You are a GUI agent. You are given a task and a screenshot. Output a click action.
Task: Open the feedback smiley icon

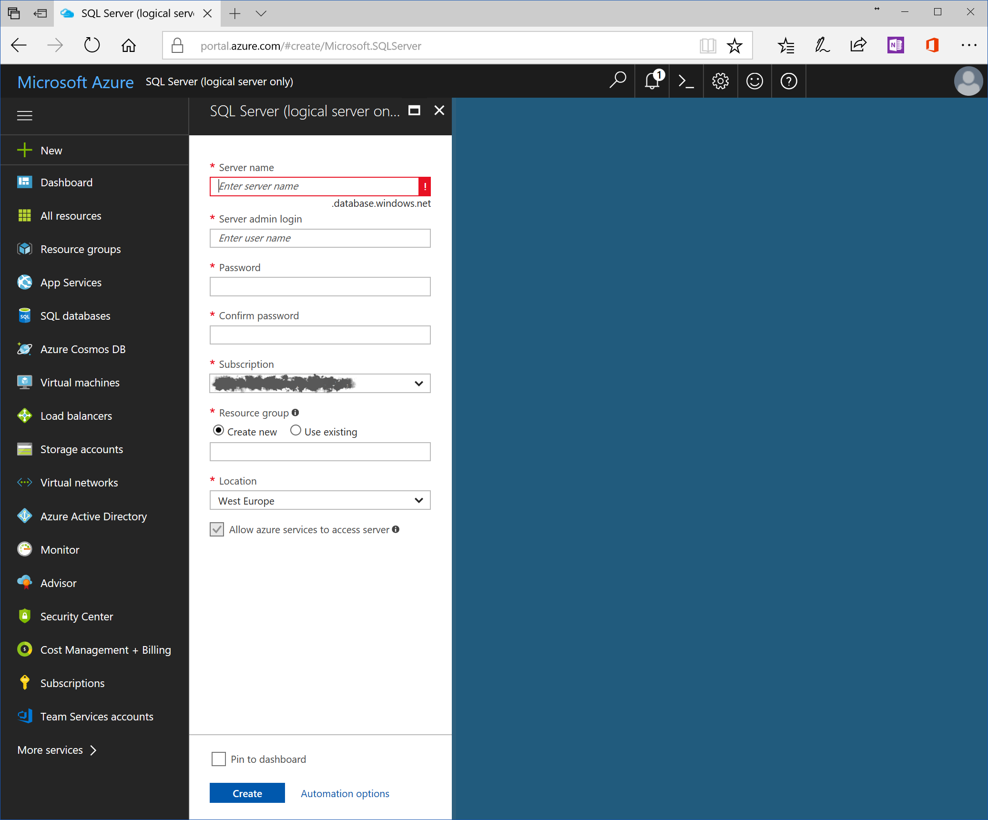click(x=754, y=81)
